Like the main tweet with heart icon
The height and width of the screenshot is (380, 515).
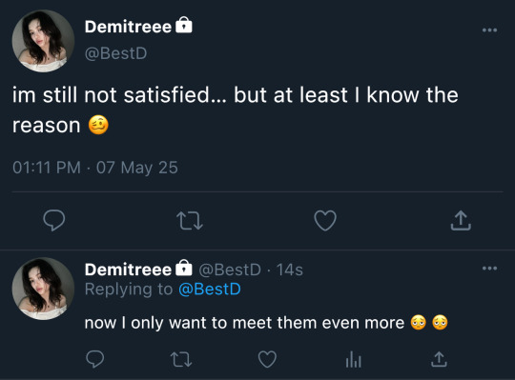tap(325, 221)
